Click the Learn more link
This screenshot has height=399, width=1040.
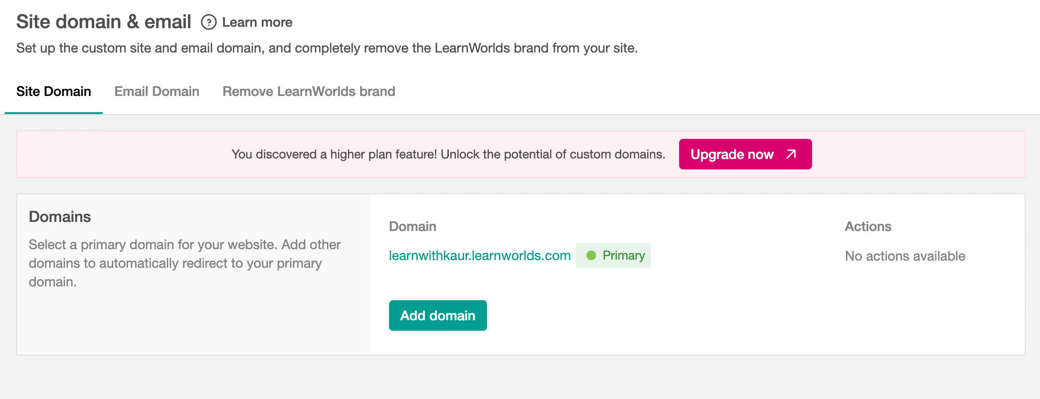pos(257,22)
